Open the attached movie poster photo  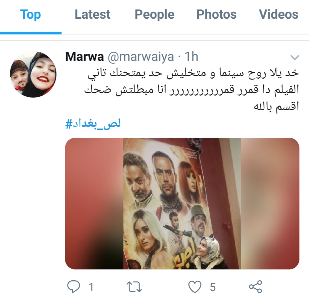tap(182, 203)
